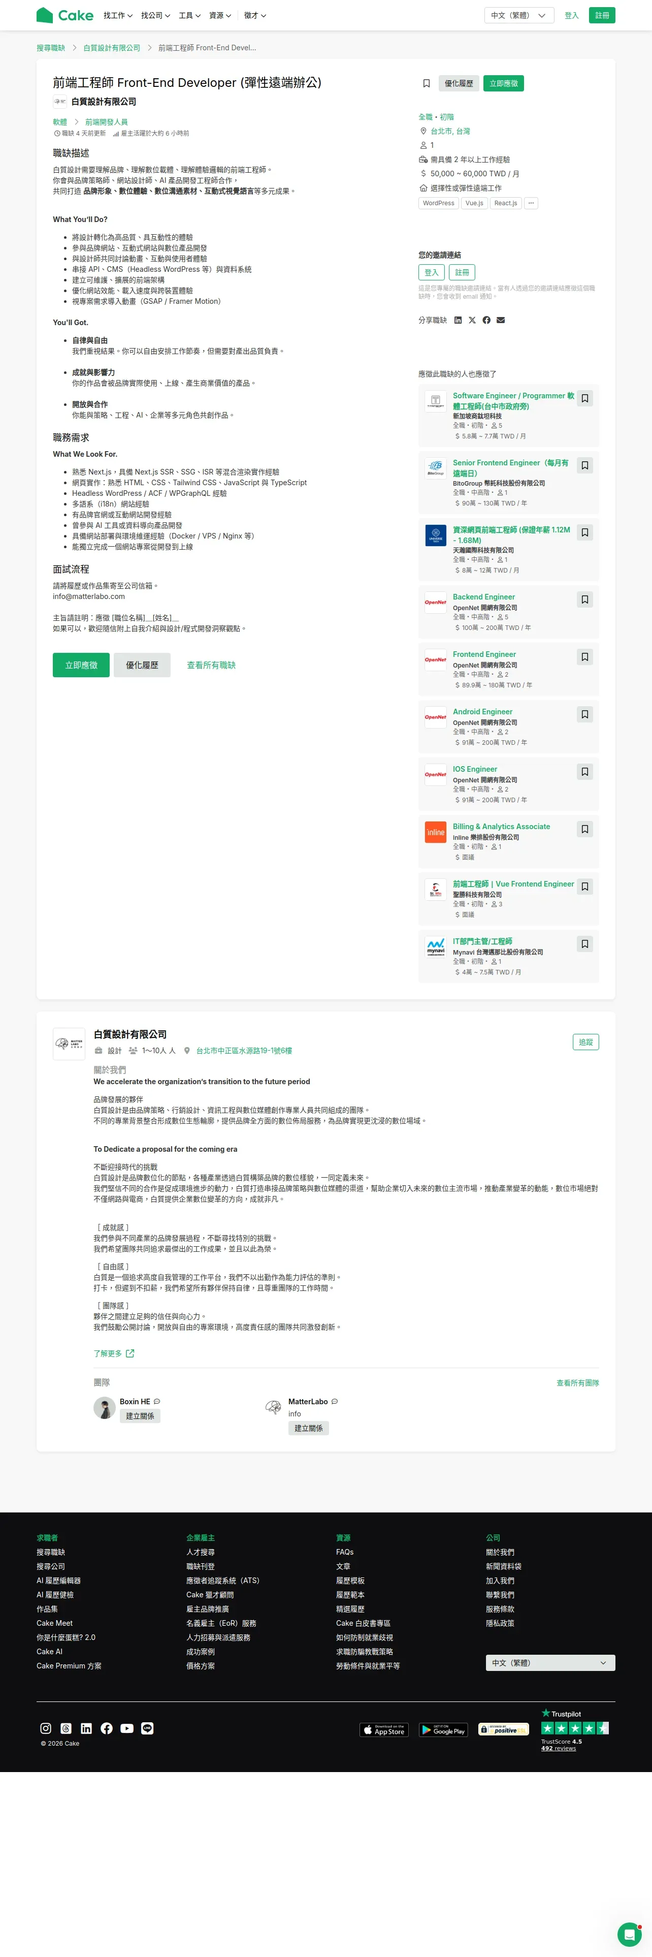
Task: Message MatterLabo via chat icon
Action: pos(335,1402)
